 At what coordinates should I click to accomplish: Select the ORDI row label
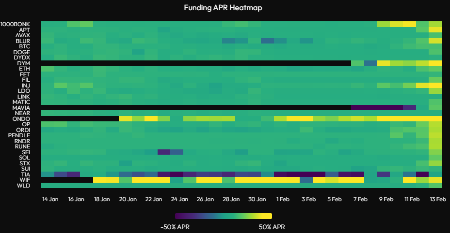pyautogui.click(x=23, y=130)
